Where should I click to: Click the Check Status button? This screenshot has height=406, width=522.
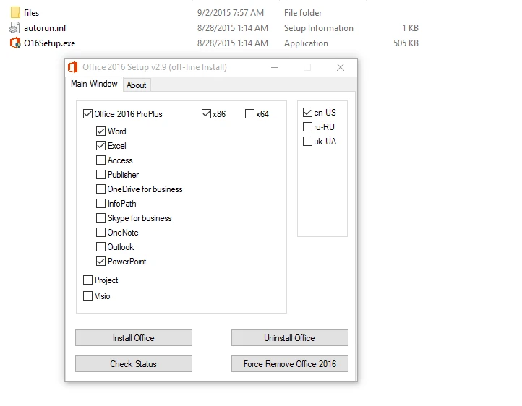pos(134,364)
